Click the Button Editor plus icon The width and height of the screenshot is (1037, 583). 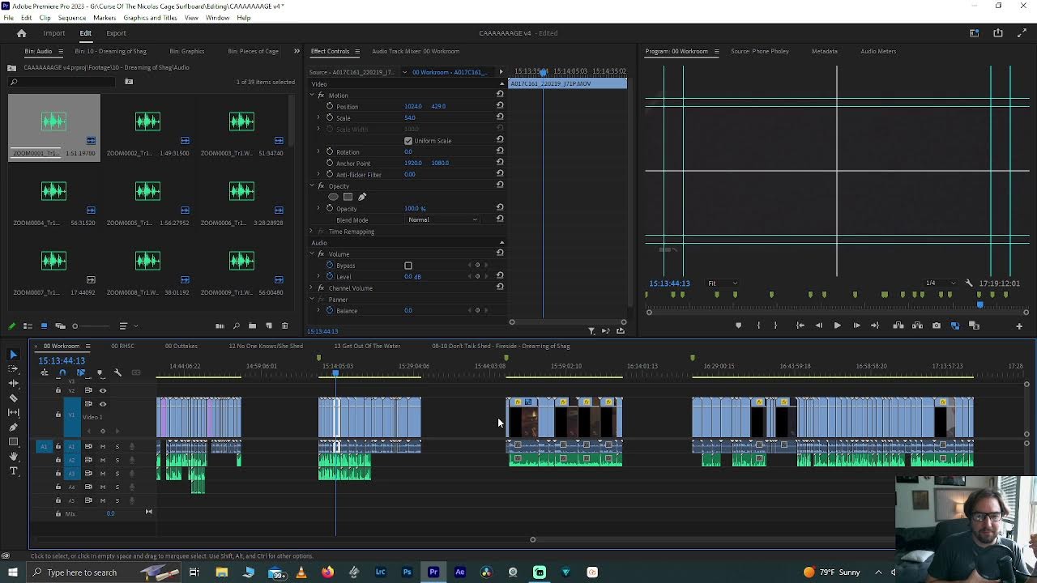coord(1019,326)
